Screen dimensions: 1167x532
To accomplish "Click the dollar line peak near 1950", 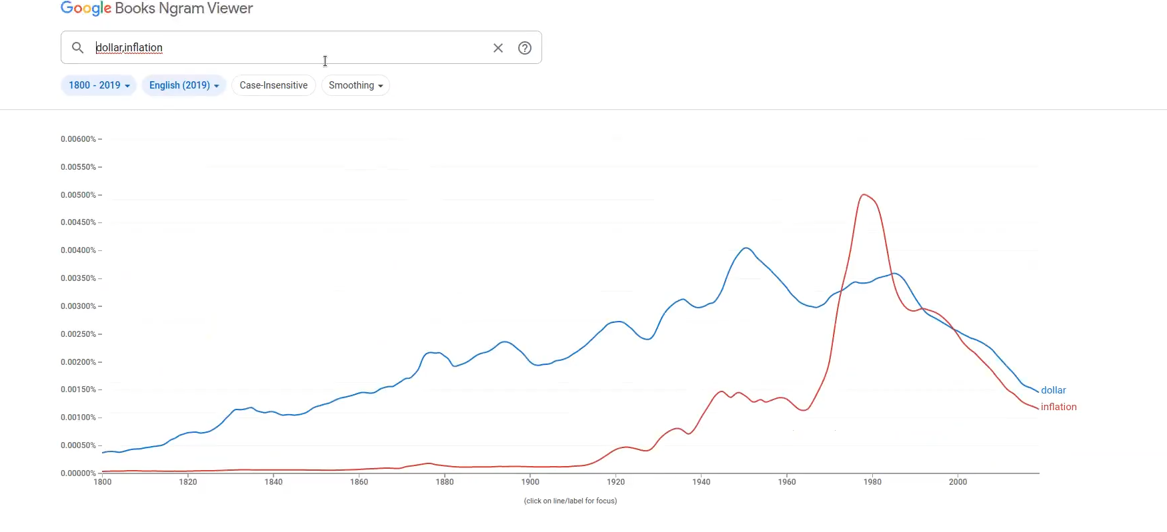I will click(746, 248).
